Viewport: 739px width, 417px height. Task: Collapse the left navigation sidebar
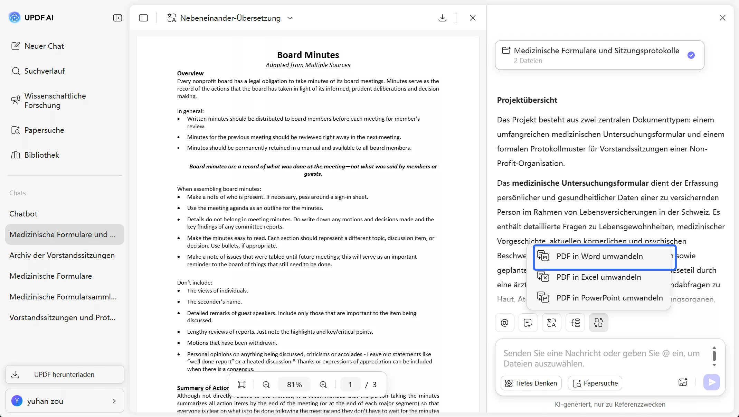[117, 18]
